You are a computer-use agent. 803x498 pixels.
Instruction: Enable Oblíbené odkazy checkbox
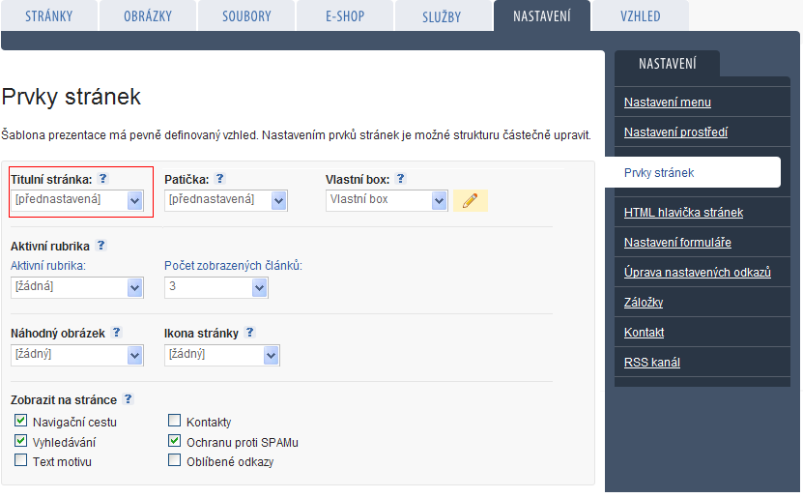click(174, 460)
